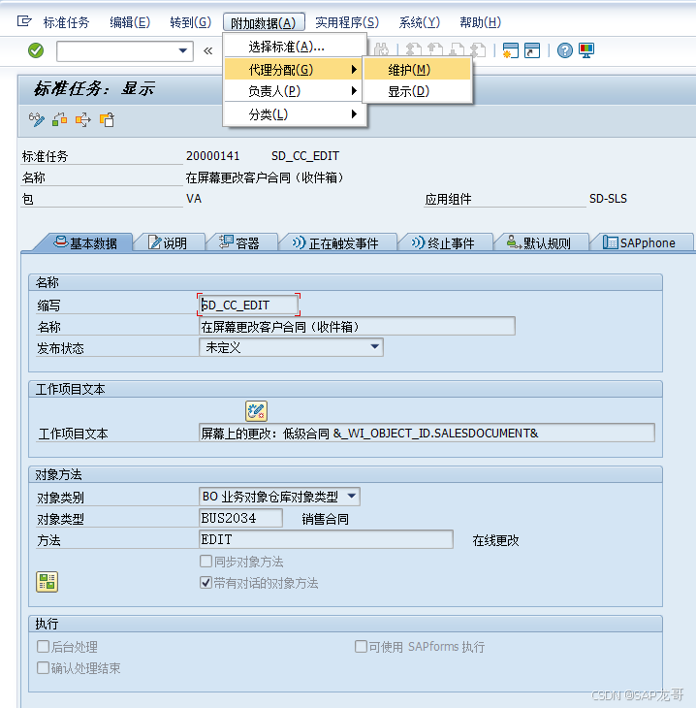The width and height of the screenshot is (696, 708).
Task: Open the 系统(Y) menu
Action: pyautogui.click(x=420, y=22)
